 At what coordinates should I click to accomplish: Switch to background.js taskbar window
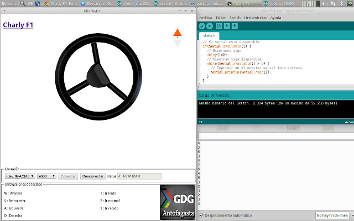coord(206,3)
